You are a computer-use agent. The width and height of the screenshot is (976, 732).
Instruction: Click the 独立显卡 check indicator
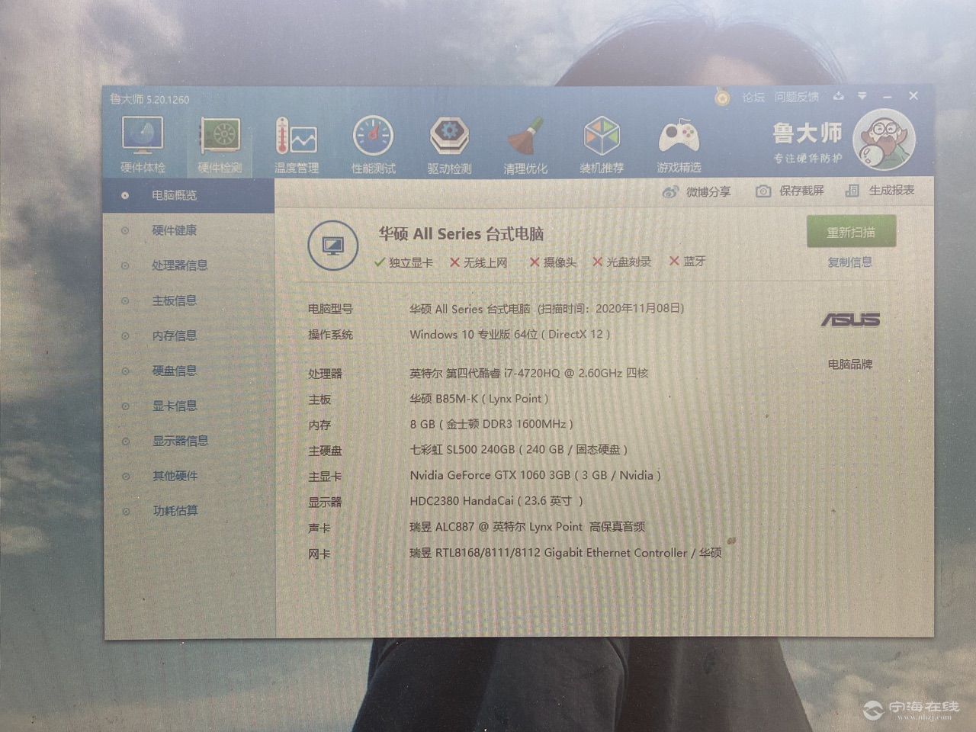click(x=403, y=262)
